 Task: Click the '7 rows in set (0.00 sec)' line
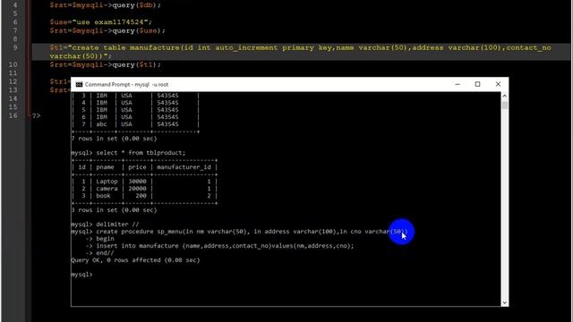click(114, 139)
